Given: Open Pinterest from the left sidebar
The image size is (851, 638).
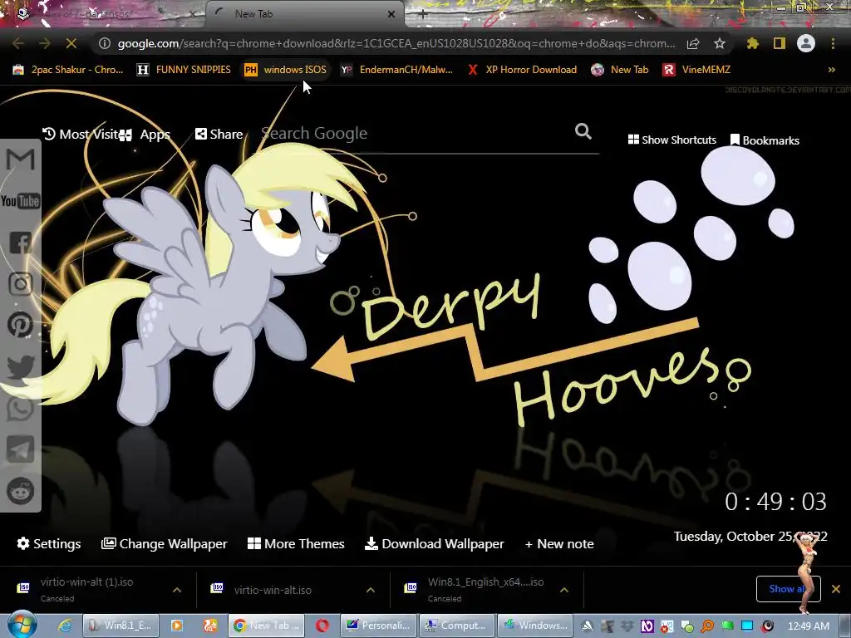Looking at the screenshot, I should click(x=21, y=325).
